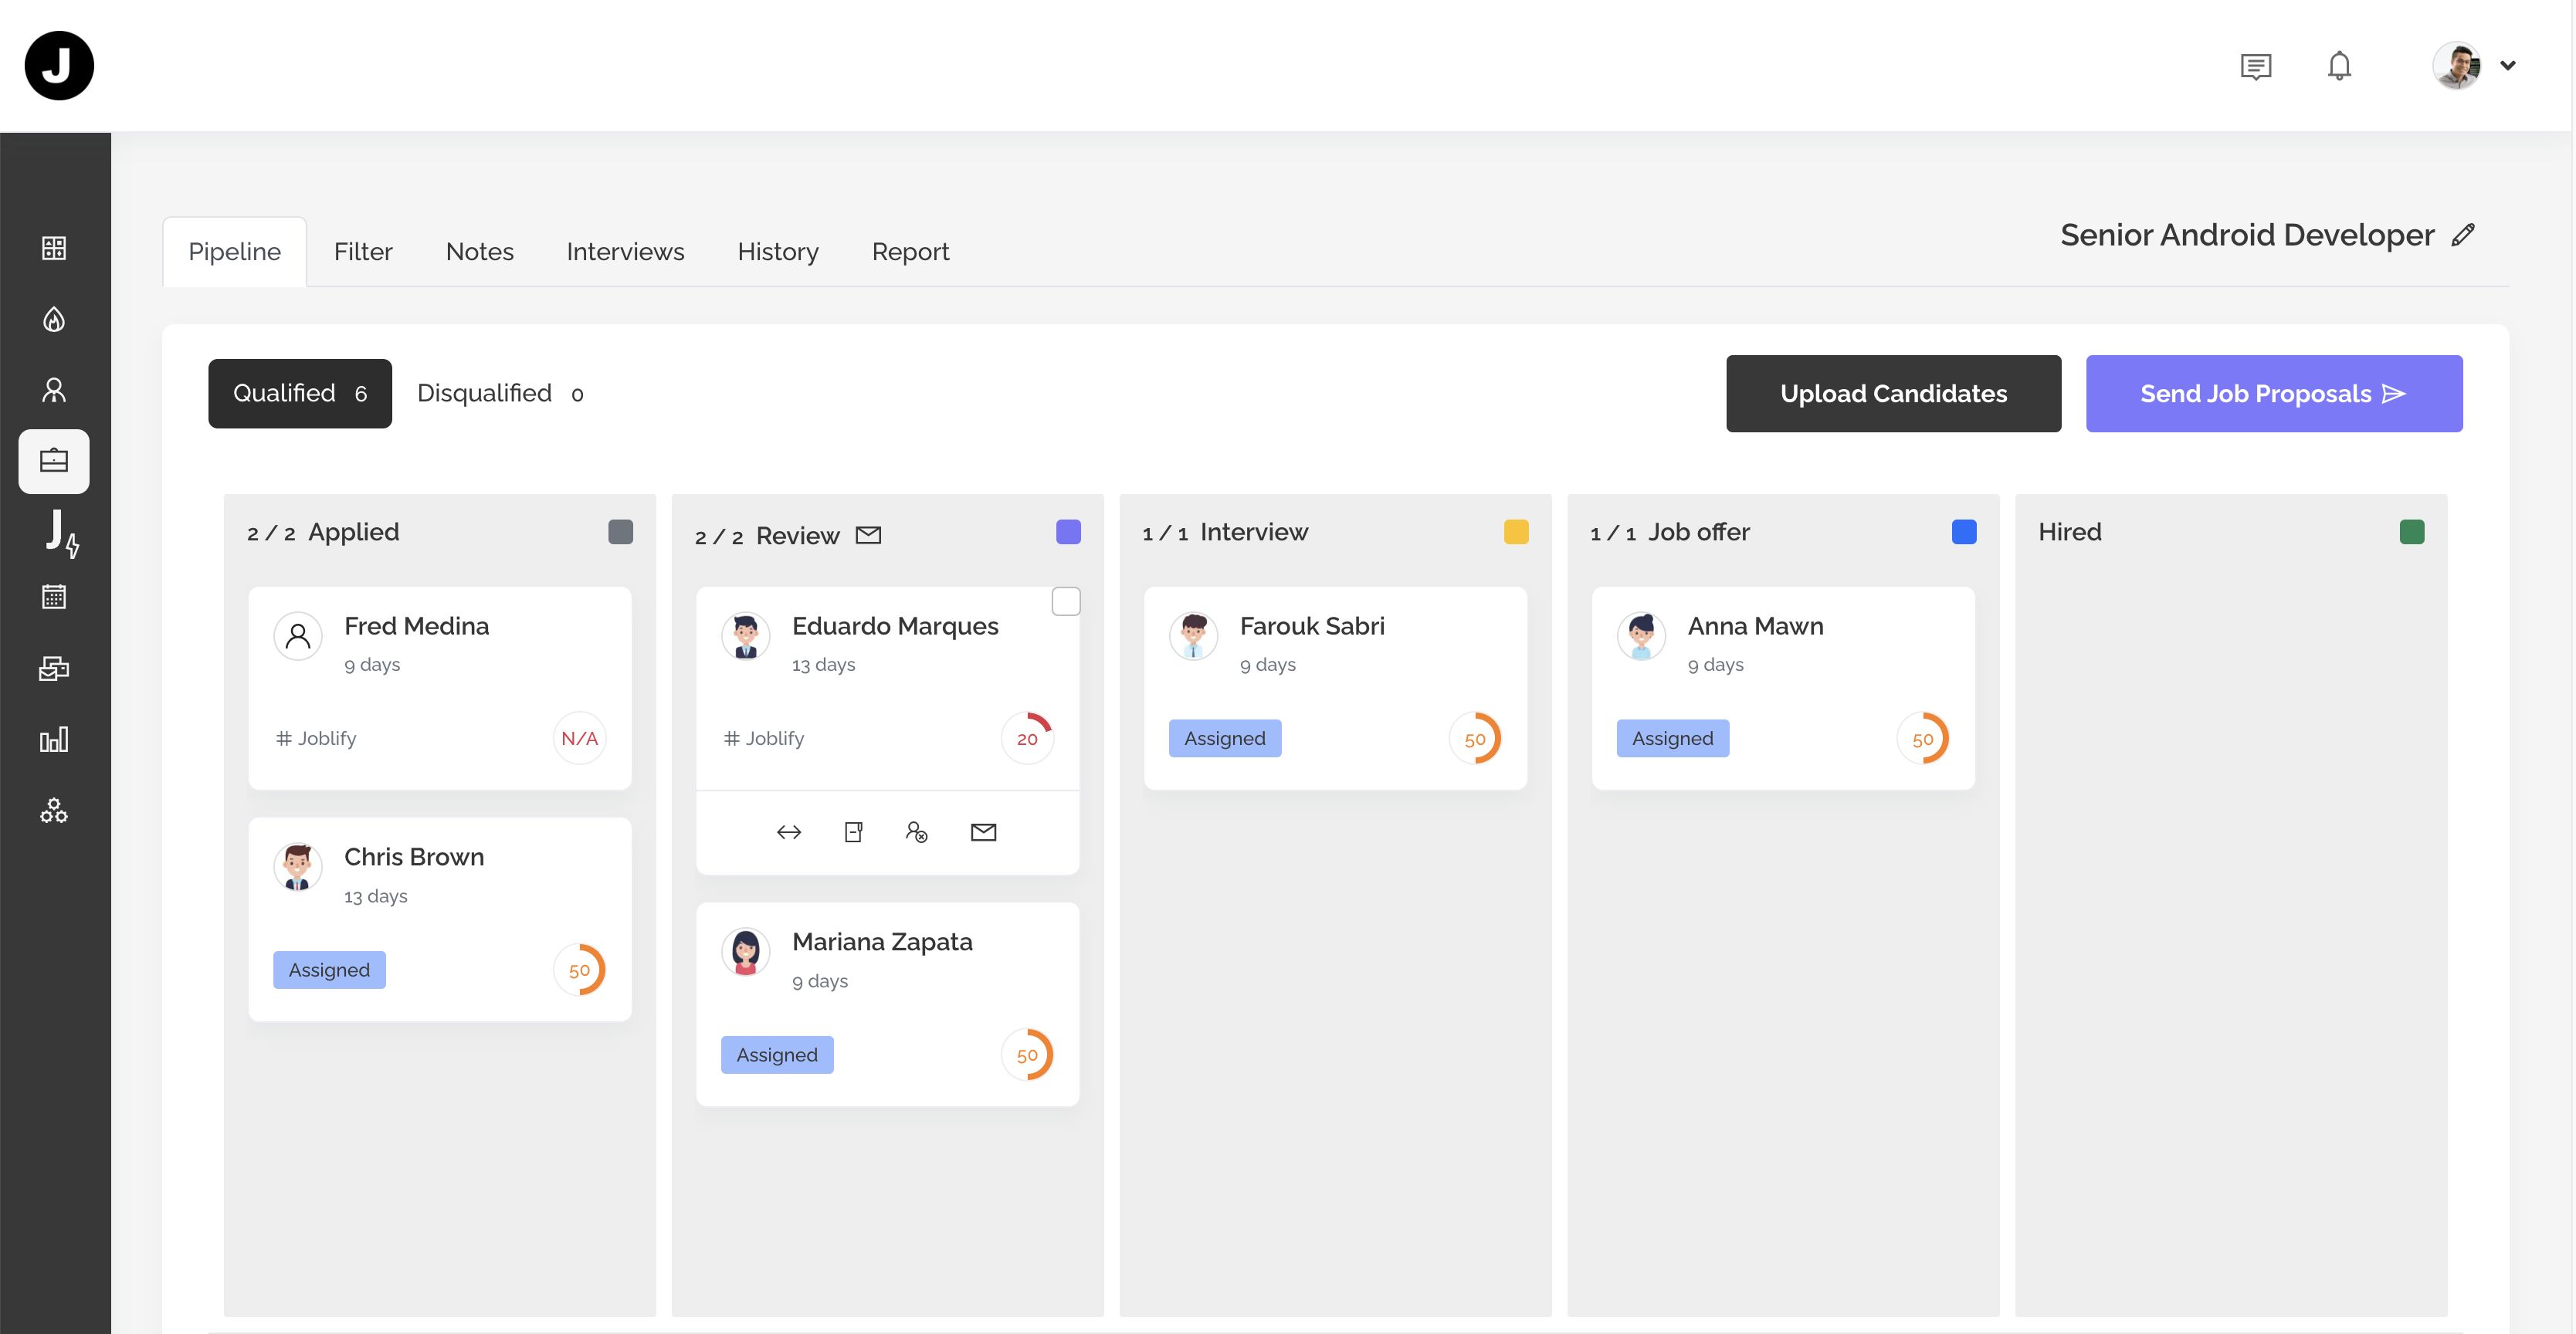The width and height of the screenshot is (2576, 1334).
Task: Click the bar chart reports icon
Action: pos(54,739)
